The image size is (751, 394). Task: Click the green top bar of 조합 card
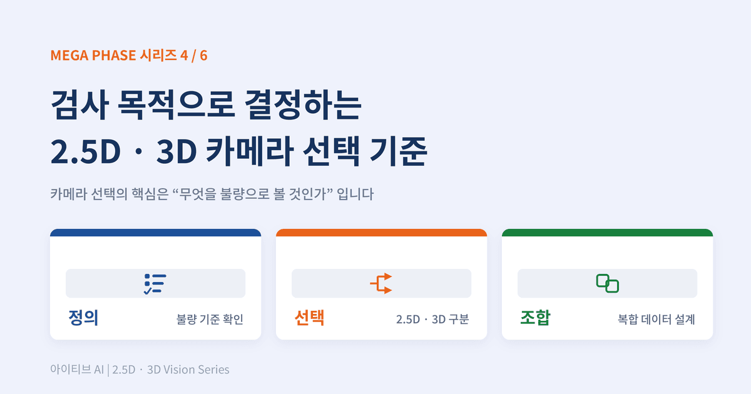607,233
